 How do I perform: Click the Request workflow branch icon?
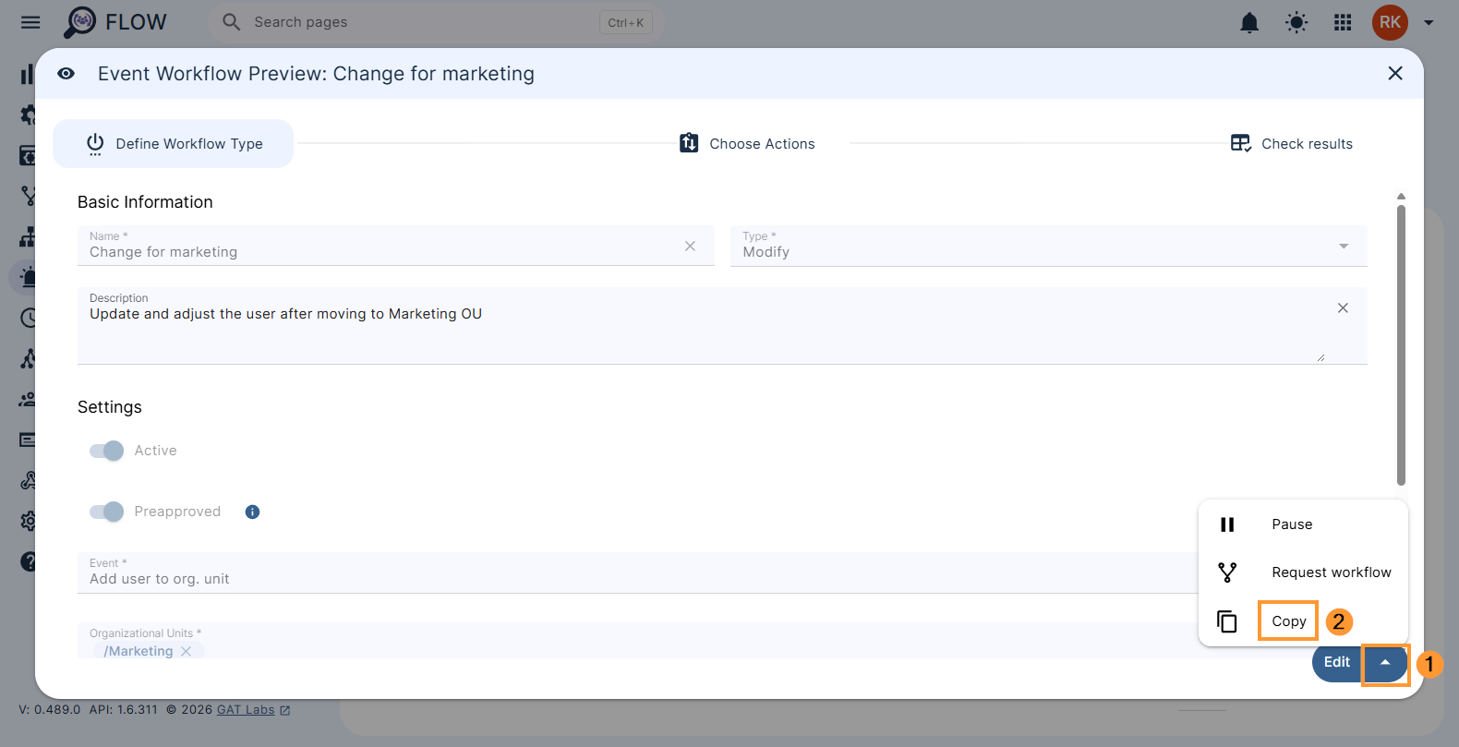pyautogui.click(x=1227, y=572)
